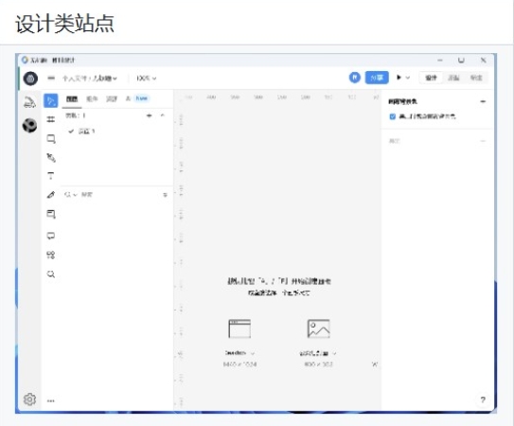
Task: Select the Frame tool with hash icon
Action: point(51,119)
